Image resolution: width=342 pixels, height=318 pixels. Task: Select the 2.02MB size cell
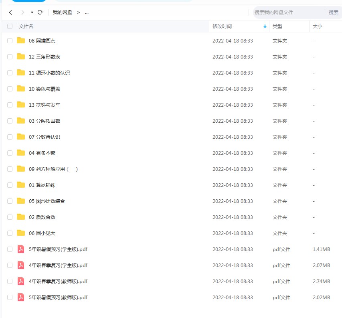point(321,297)
